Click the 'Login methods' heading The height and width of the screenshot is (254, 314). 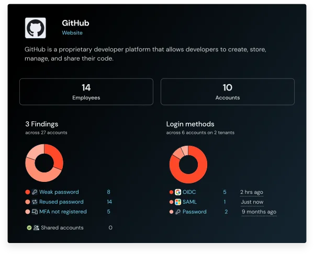coord(190,124)
